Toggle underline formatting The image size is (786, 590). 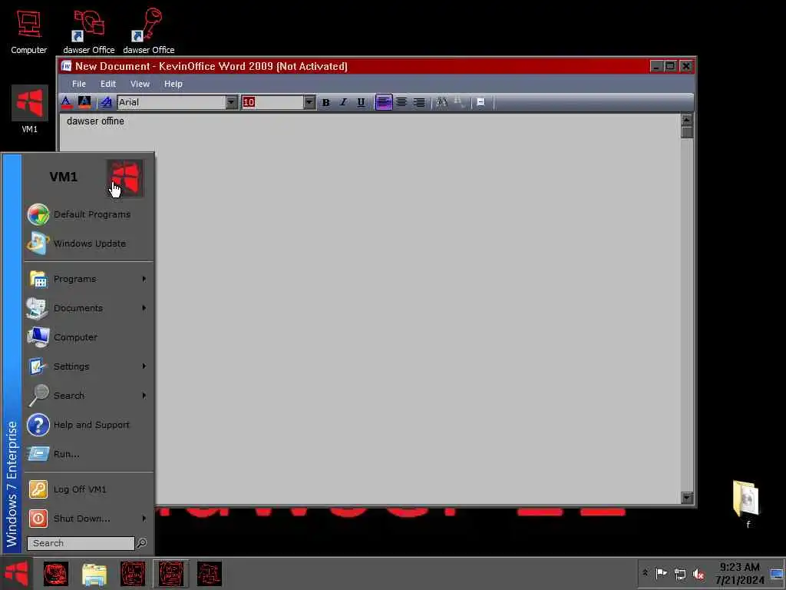pyautogui.click(x=361, y=102)
